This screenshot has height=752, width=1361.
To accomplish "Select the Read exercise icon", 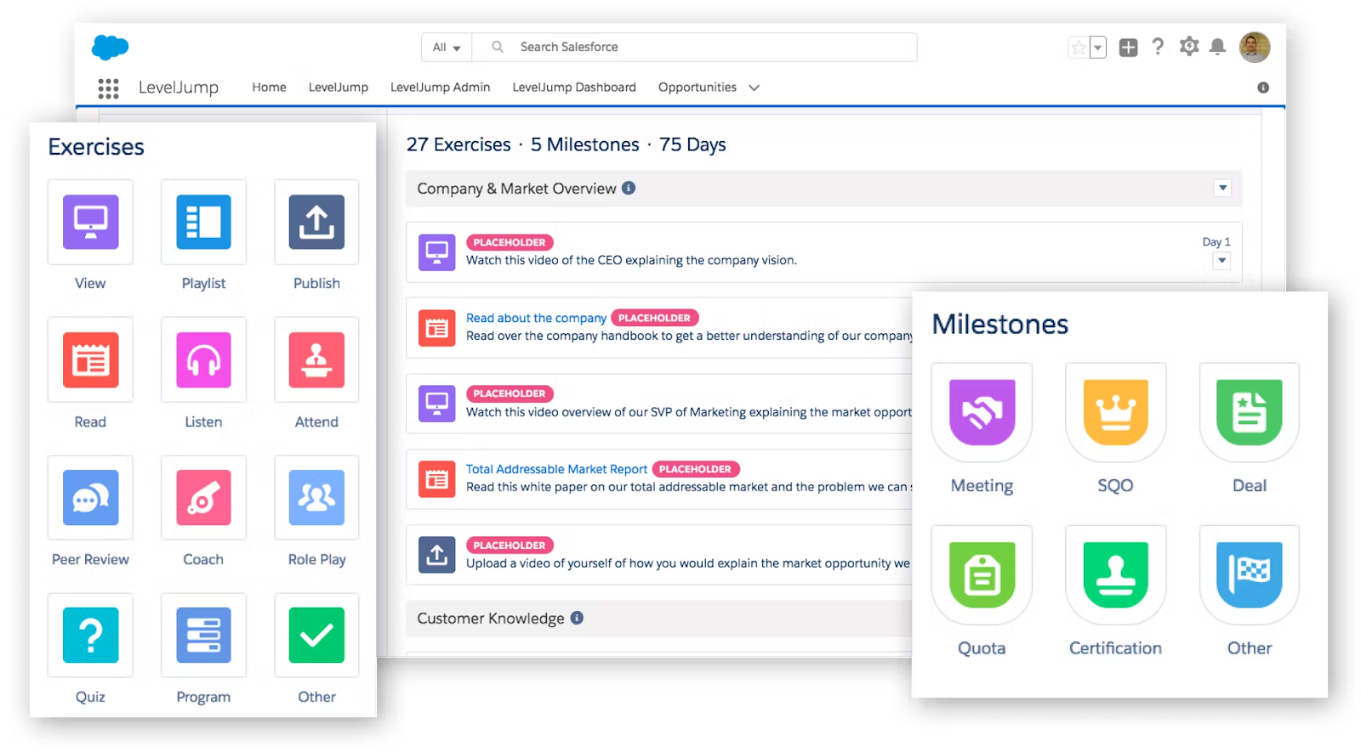I will coord(90,359).
